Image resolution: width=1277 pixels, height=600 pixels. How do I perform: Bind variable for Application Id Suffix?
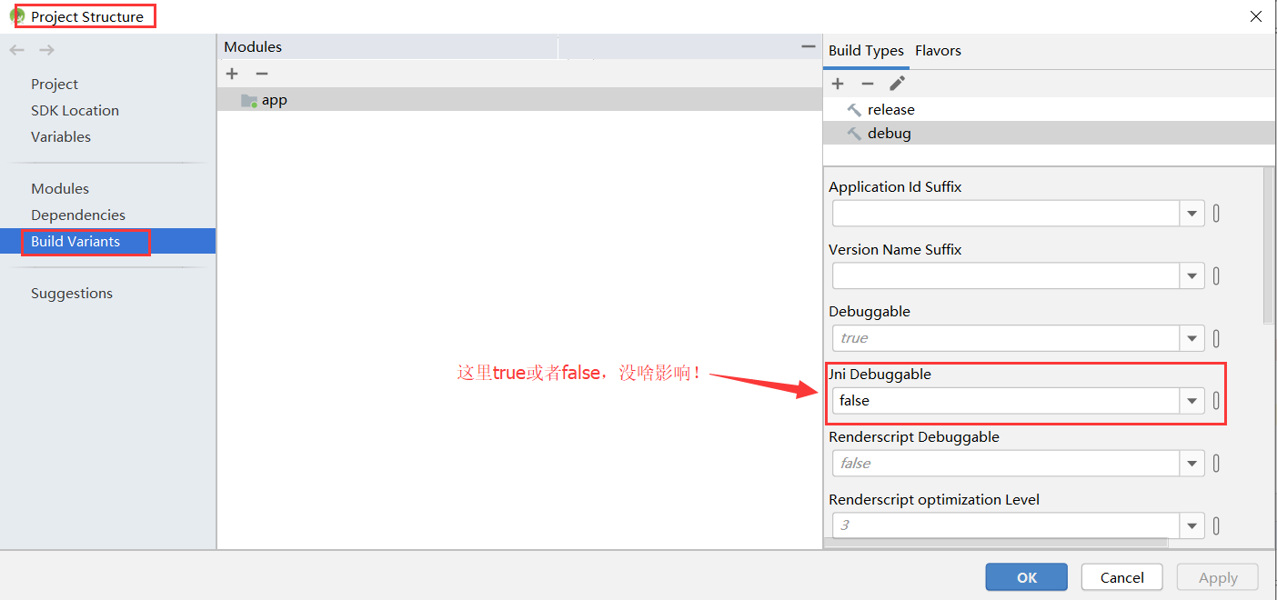(x=1216, y=214)
